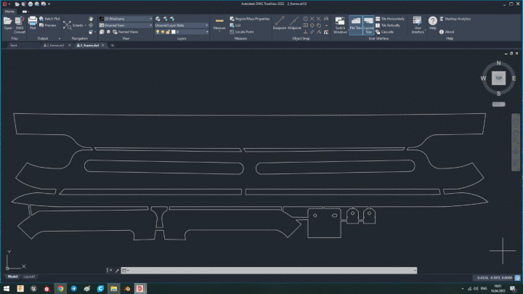523x294 pixels.
Task: Click the coordinates readout in status bar
Action: pyautogui.click(x=495, y=277)
